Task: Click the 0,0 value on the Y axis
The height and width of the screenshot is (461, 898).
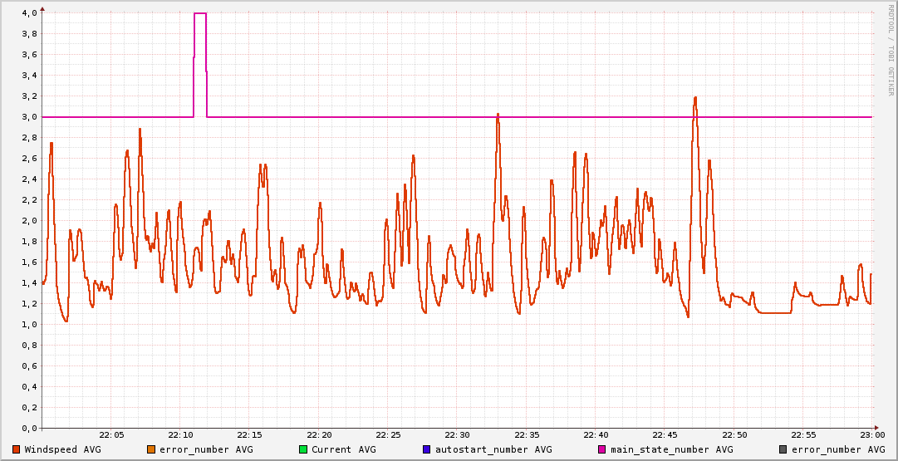Action: coord(29,429)
